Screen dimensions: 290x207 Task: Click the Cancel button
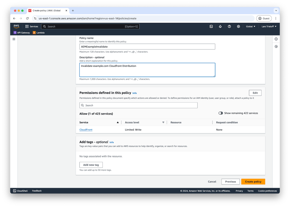tap(212, 181)
